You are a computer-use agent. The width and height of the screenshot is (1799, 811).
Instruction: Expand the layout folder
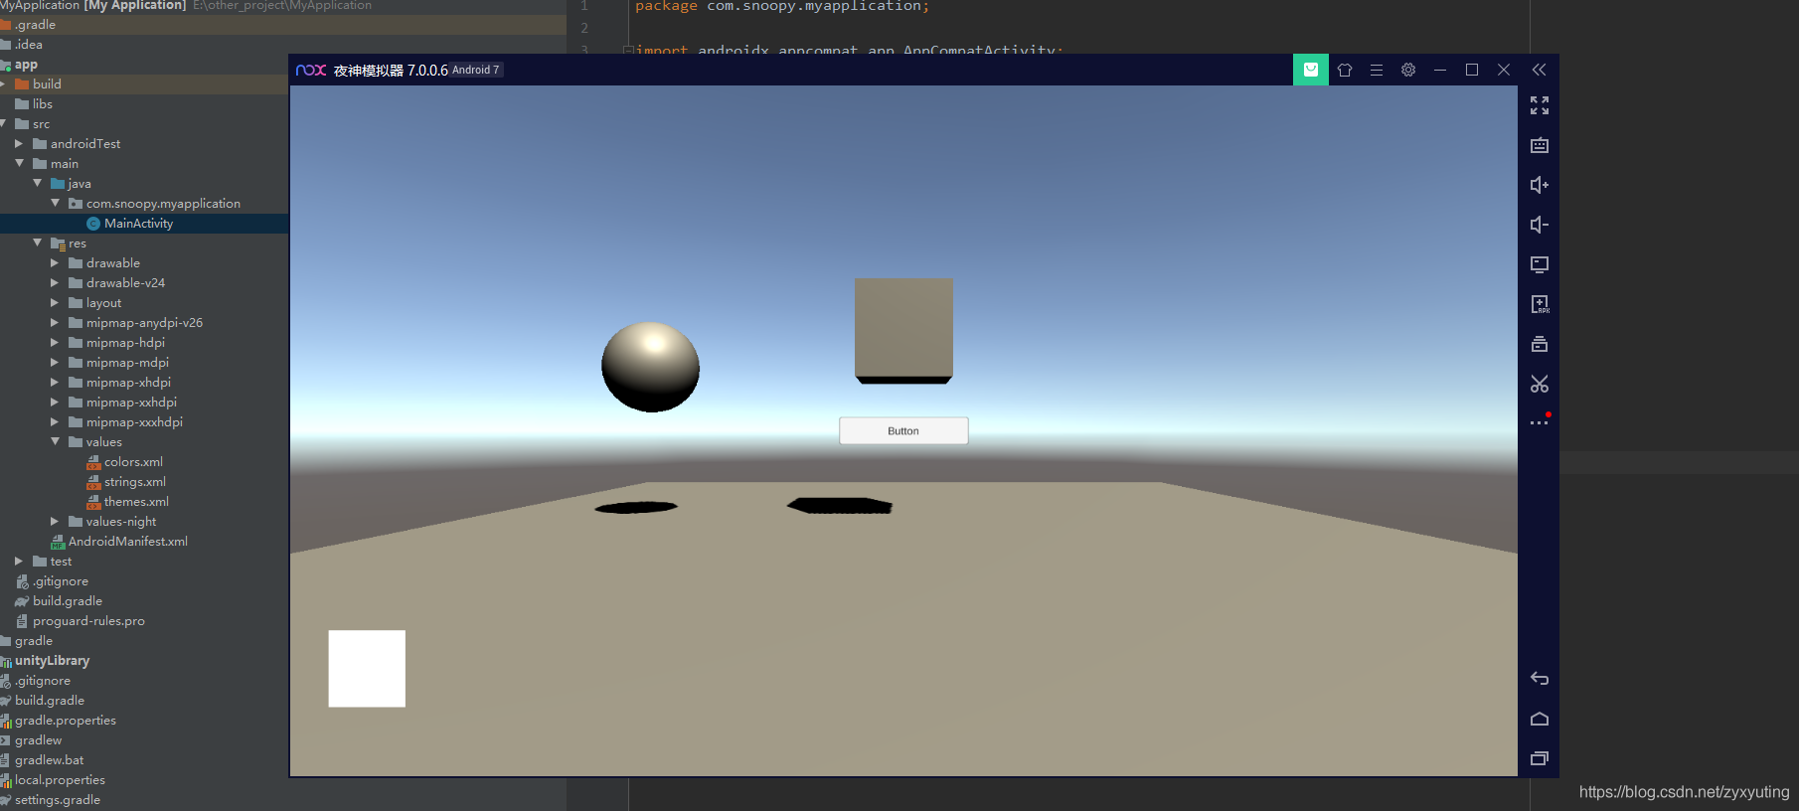(55, 302)
